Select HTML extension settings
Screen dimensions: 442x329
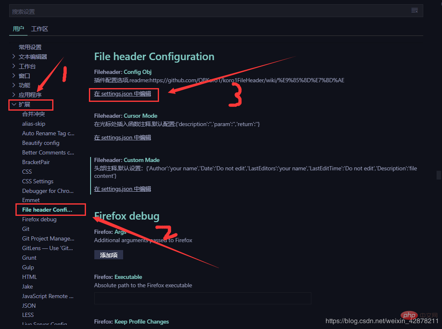29,277
